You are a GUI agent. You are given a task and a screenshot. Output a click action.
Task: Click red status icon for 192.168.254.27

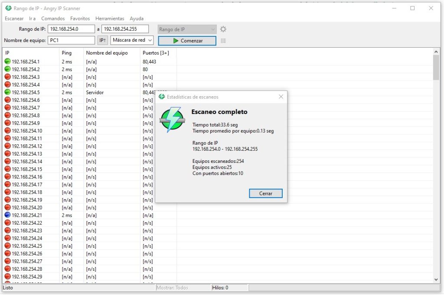click(x=7, y=261)
